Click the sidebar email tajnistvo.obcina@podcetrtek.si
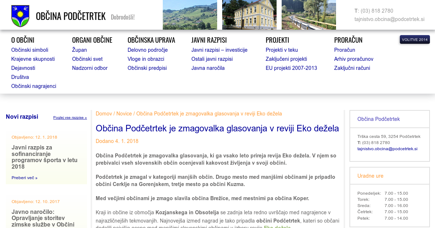 point(387,149)
